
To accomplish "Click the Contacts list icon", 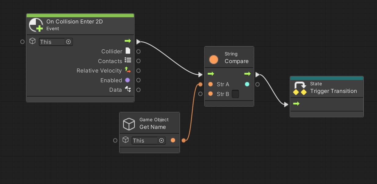I will [x=128, y=60].
